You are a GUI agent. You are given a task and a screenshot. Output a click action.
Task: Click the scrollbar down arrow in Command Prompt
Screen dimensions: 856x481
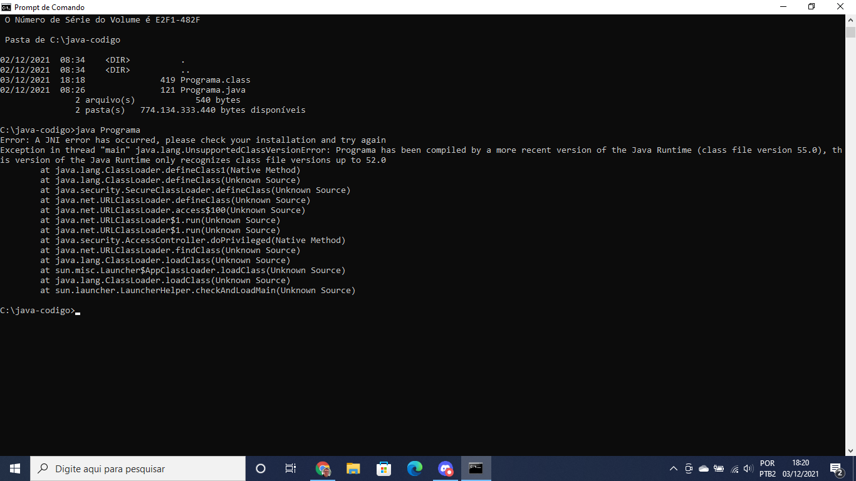850,450
